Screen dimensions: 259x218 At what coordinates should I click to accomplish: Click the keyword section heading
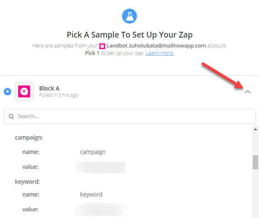27,182
